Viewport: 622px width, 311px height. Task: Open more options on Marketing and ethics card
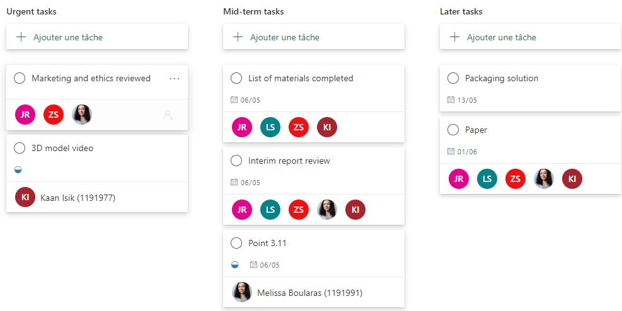(175, 79)
